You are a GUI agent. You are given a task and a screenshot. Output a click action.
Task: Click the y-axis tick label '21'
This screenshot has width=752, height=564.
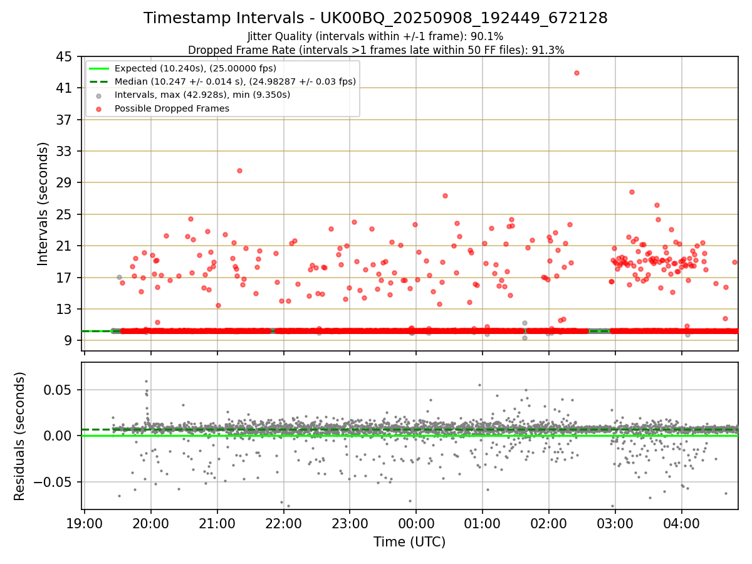click(x=64, y=246)
